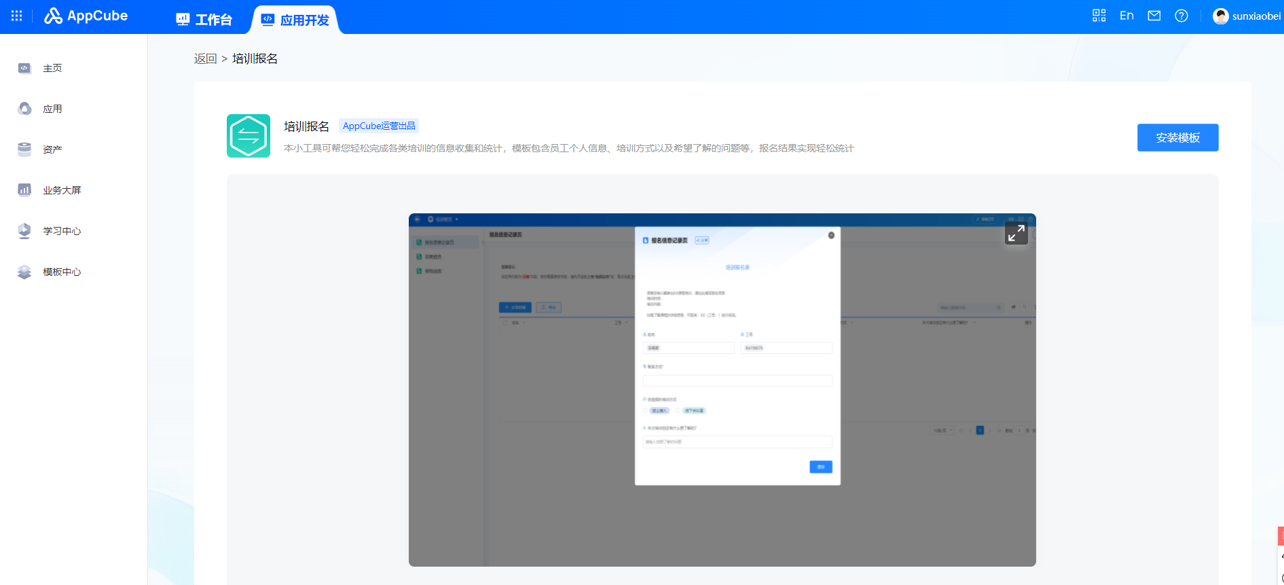Click the 培训报名 template title

click(x=306, y=126)
